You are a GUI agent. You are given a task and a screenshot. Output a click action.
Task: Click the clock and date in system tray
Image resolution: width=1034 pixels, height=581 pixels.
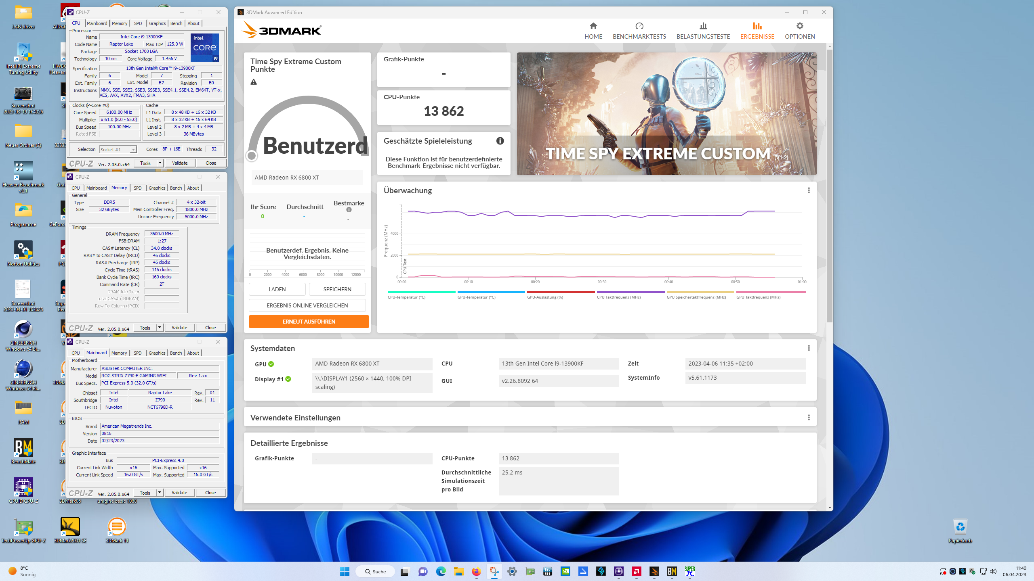point(1014,571)
